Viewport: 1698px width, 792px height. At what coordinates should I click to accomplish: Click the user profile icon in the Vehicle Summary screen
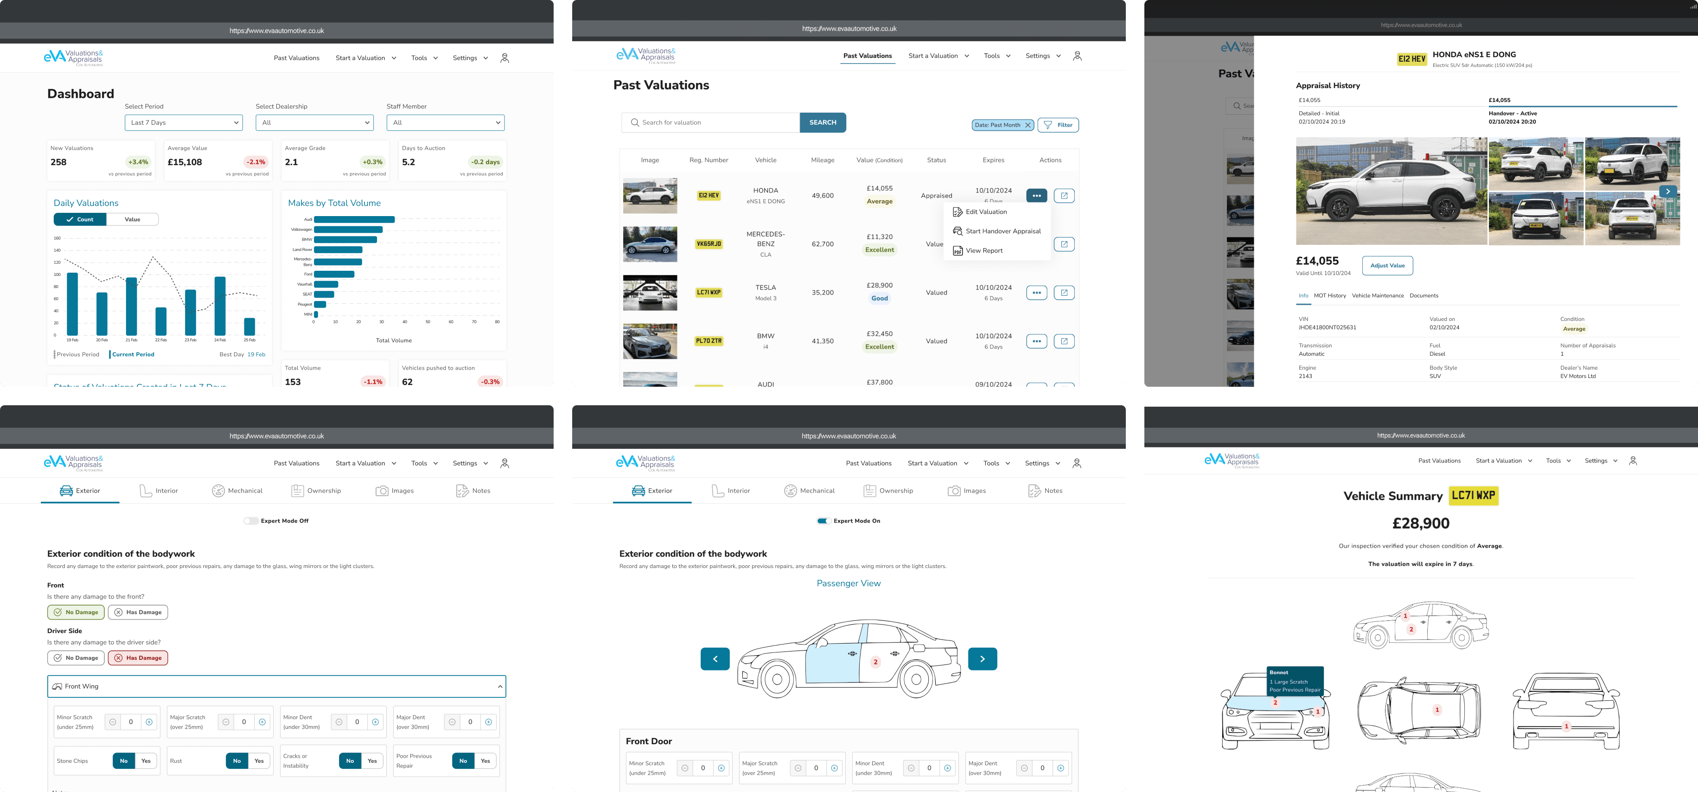pyautogui.click(x=1633, y=461)
